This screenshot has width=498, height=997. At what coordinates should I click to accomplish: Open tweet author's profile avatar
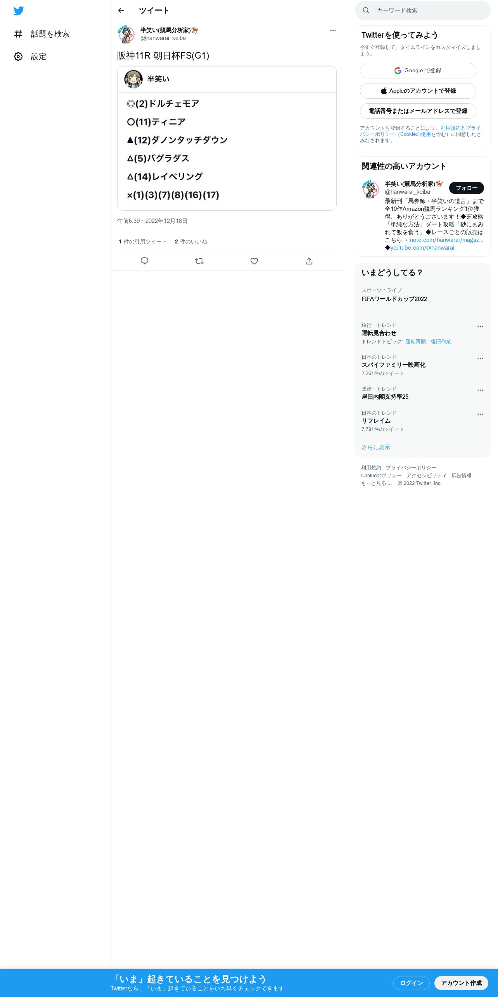126,34
